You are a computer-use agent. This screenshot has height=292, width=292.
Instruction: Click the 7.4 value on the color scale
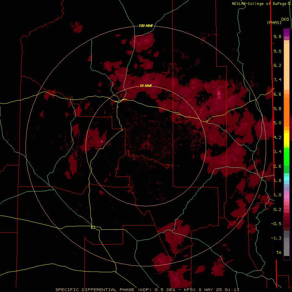(x=277, y=80)
